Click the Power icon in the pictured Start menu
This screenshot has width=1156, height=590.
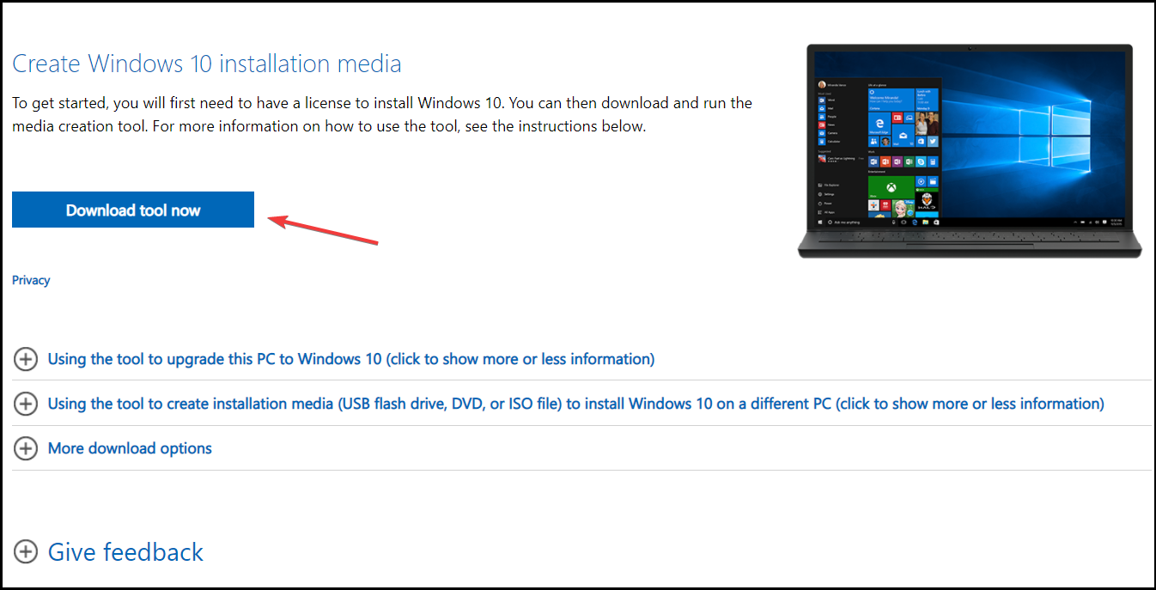[x=818, y=204]
